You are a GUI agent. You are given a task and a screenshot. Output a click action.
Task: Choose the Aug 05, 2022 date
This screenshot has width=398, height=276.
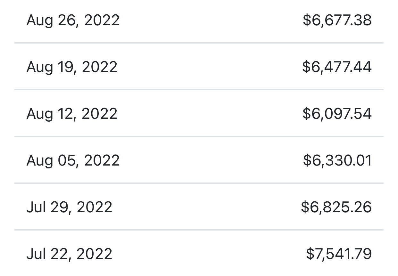[73, 160]
